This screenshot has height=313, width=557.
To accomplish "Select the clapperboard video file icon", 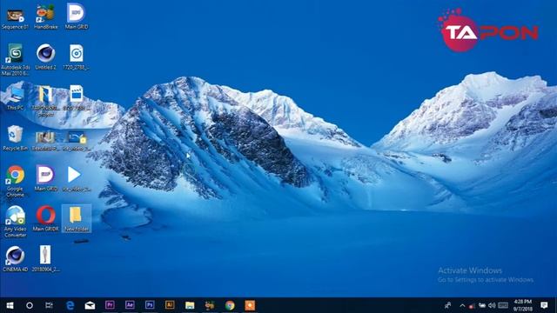I will coord(76,97).
